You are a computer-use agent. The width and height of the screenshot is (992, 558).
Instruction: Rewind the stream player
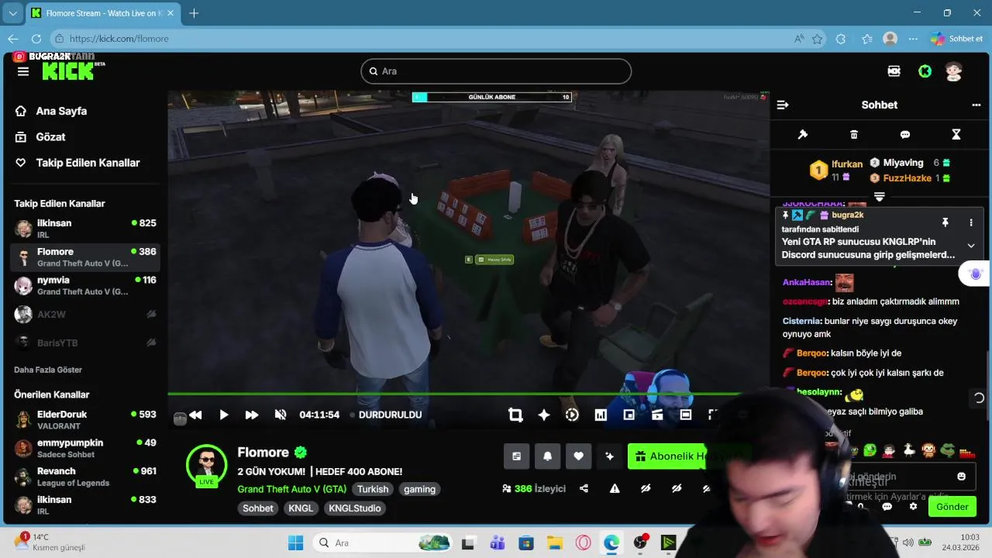coord(195,415)
